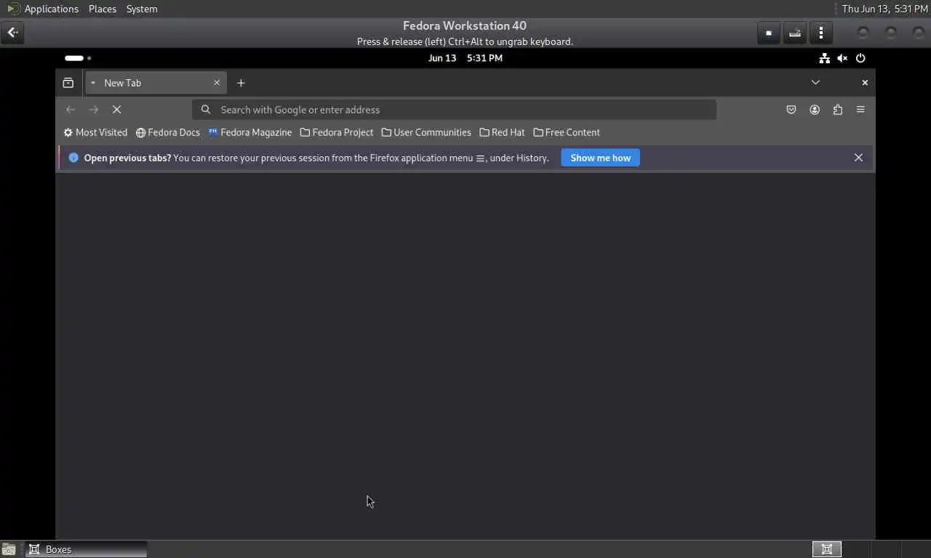Viewport: 931px width, 558px height.
Task: Go back using Boxes back arrow
Action: (x=12, y=33)
